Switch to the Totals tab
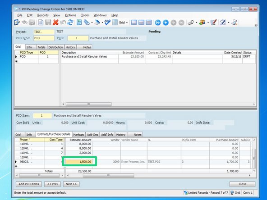Screen dimensions: 267x200 pos(41,47)
